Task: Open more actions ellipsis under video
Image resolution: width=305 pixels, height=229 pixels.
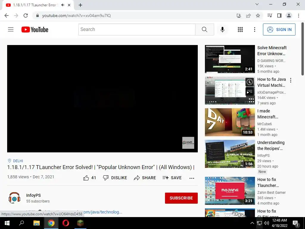Action: pos(192,178)
